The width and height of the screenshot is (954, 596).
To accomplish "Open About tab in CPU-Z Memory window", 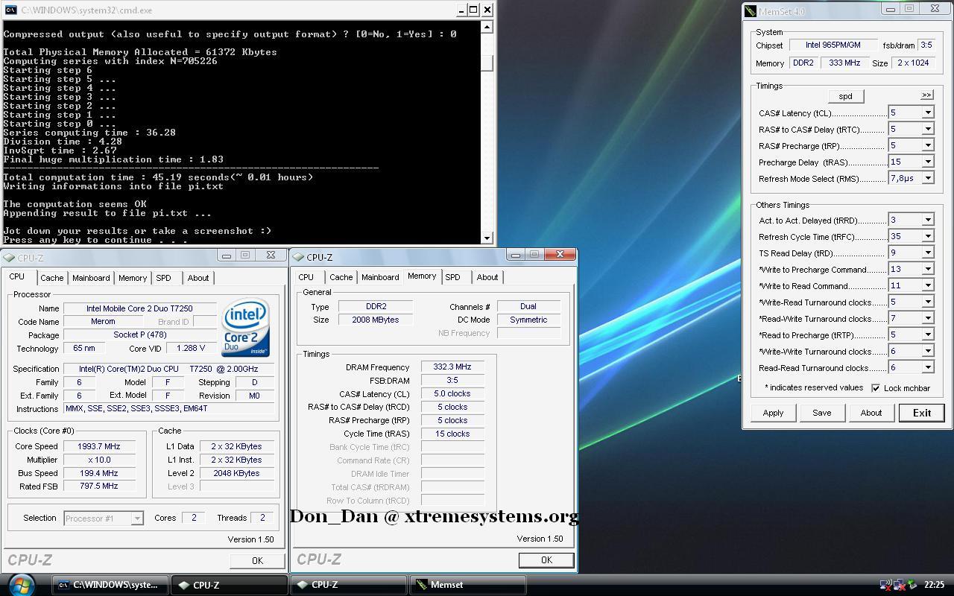I will (487, 277).
